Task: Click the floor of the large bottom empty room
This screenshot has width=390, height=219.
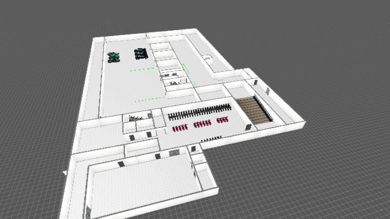Action: tap(141, 184)
